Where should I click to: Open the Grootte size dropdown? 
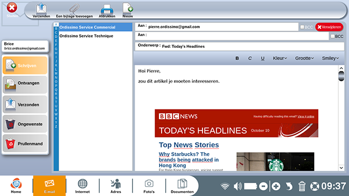pos(304,58)
